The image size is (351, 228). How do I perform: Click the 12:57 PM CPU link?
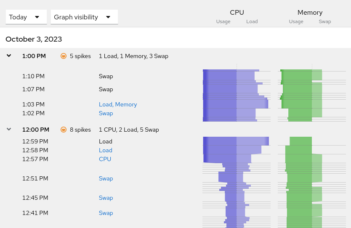pos(105,159)
